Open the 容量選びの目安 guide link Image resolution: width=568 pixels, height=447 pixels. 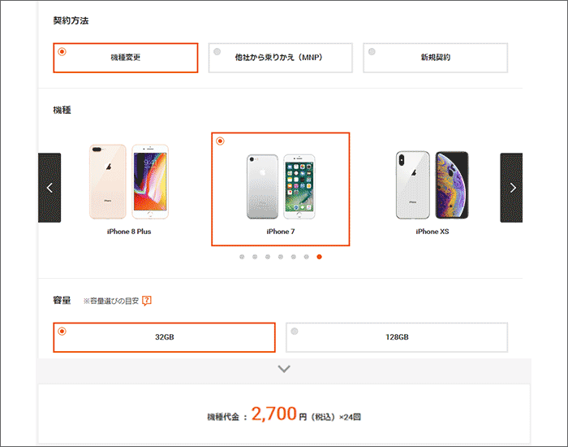pos(111,301)
